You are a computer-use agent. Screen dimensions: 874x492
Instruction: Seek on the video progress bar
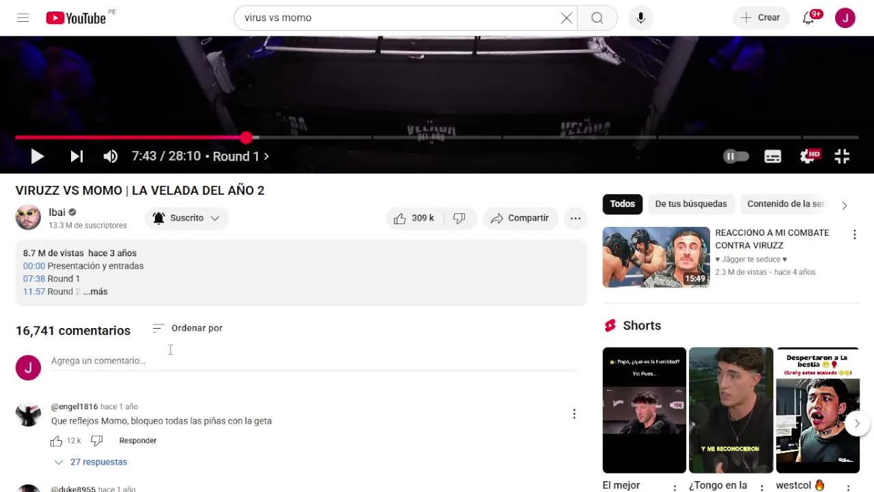(x=437, y=137)
